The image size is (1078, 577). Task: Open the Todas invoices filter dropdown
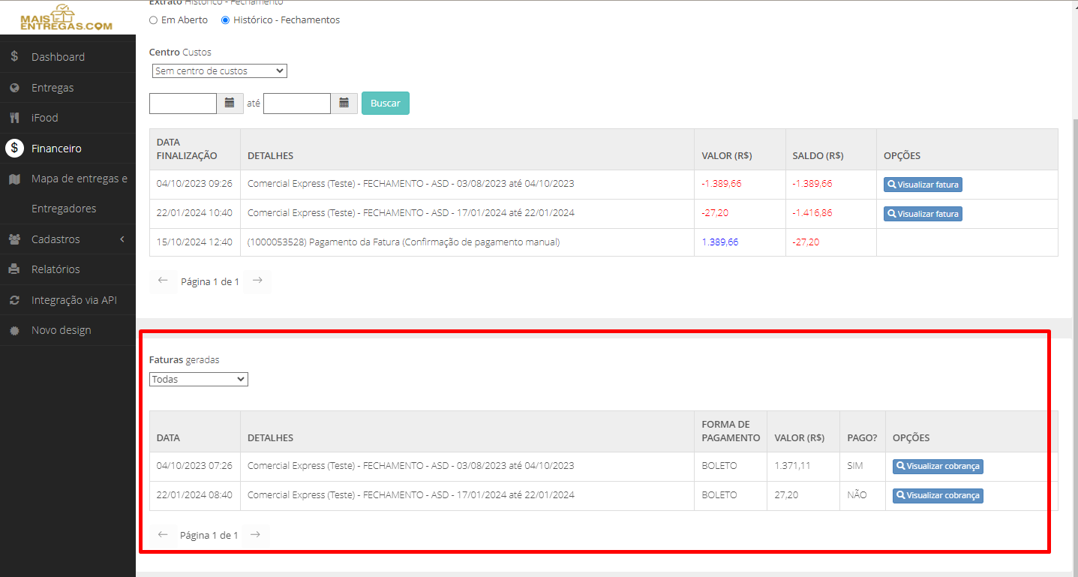click(199, 379)
